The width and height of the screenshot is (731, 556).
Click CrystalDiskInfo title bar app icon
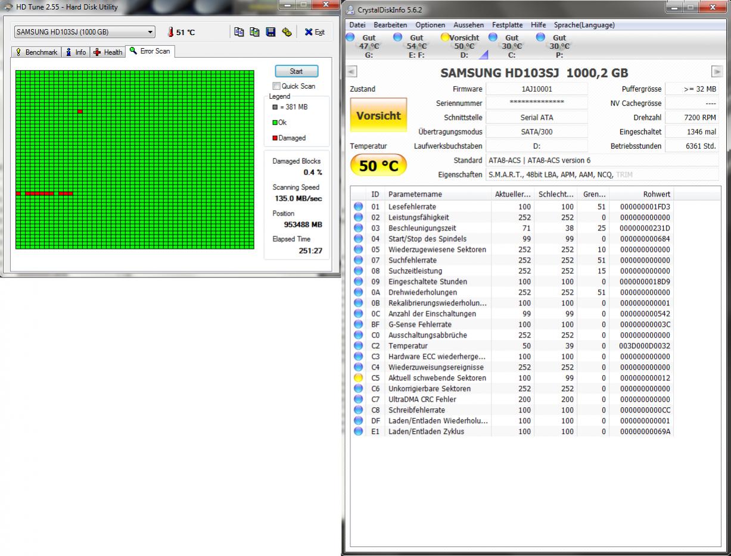[x=350, y=10]
